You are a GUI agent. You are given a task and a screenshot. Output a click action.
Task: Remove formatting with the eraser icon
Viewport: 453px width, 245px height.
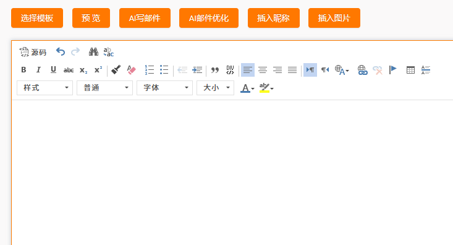coord(131,70)
